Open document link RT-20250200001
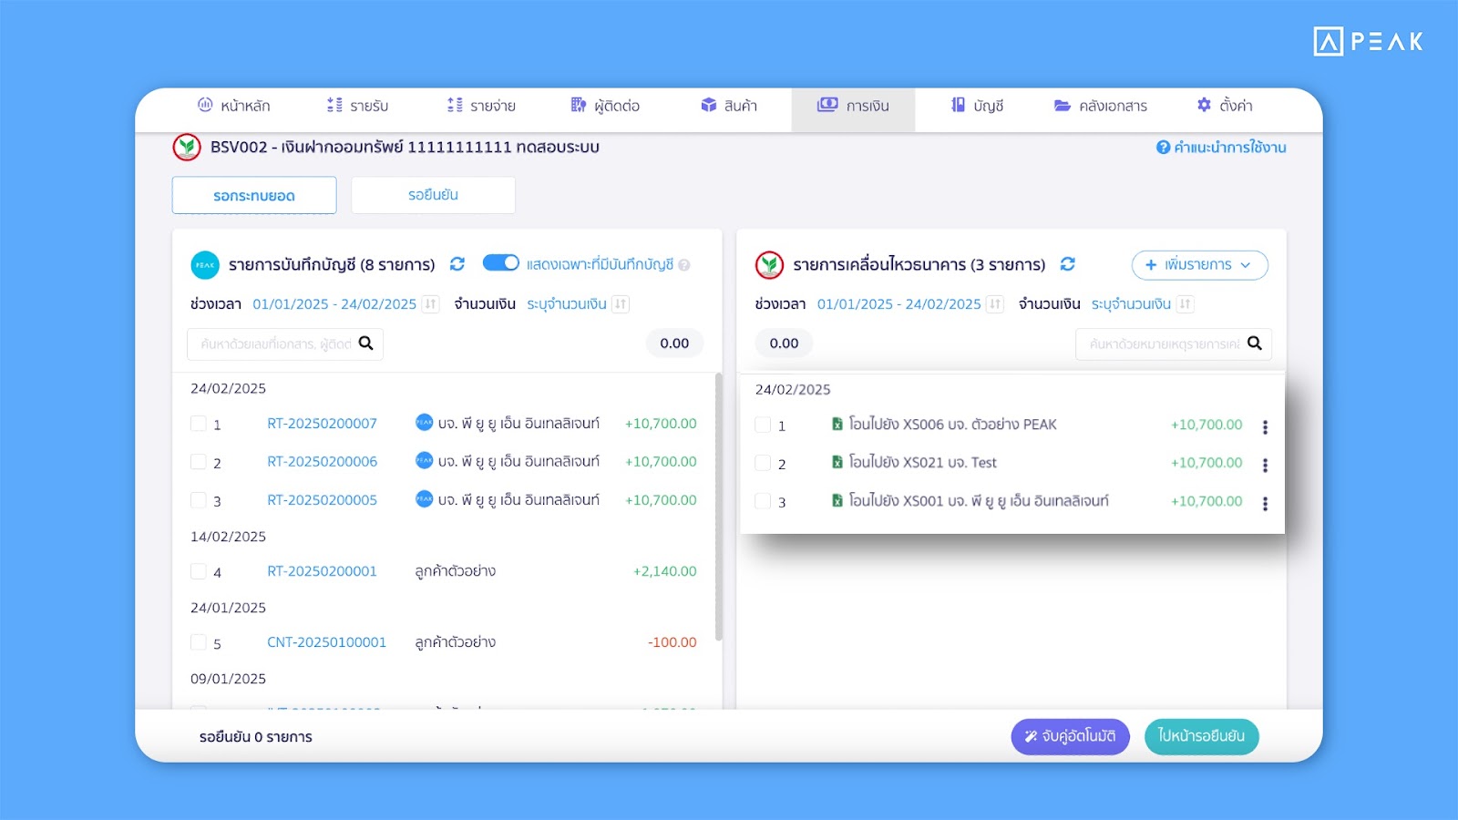 (322, 571)
